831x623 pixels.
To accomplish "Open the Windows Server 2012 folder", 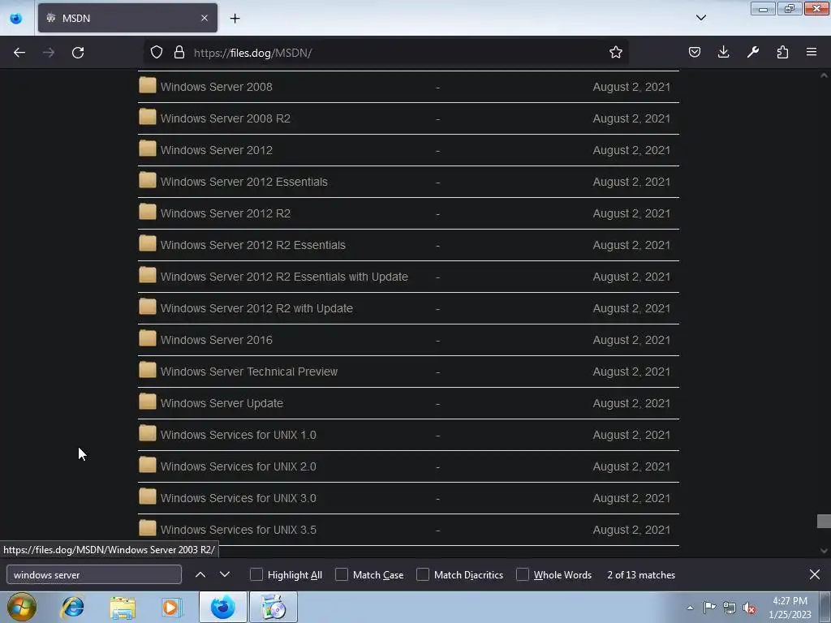I will pyautogui.click(x=216, y=150).
